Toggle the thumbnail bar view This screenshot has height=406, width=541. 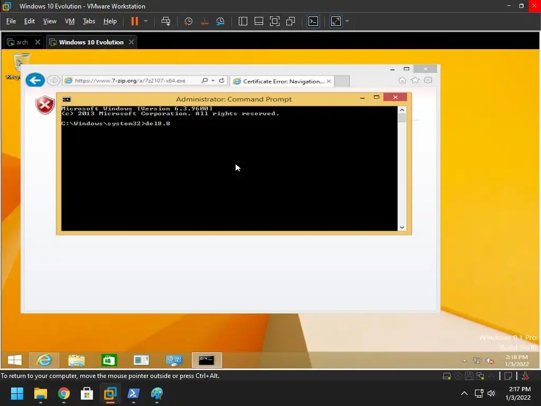[259, 21]
